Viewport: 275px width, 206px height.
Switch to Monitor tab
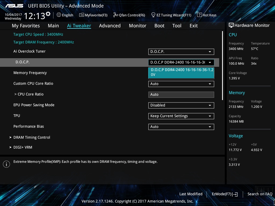(x=138, y=25)
